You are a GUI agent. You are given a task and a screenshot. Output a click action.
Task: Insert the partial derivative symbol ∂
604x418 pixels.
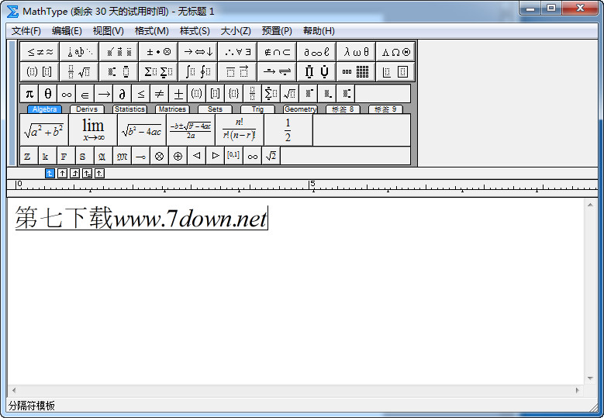122,94
